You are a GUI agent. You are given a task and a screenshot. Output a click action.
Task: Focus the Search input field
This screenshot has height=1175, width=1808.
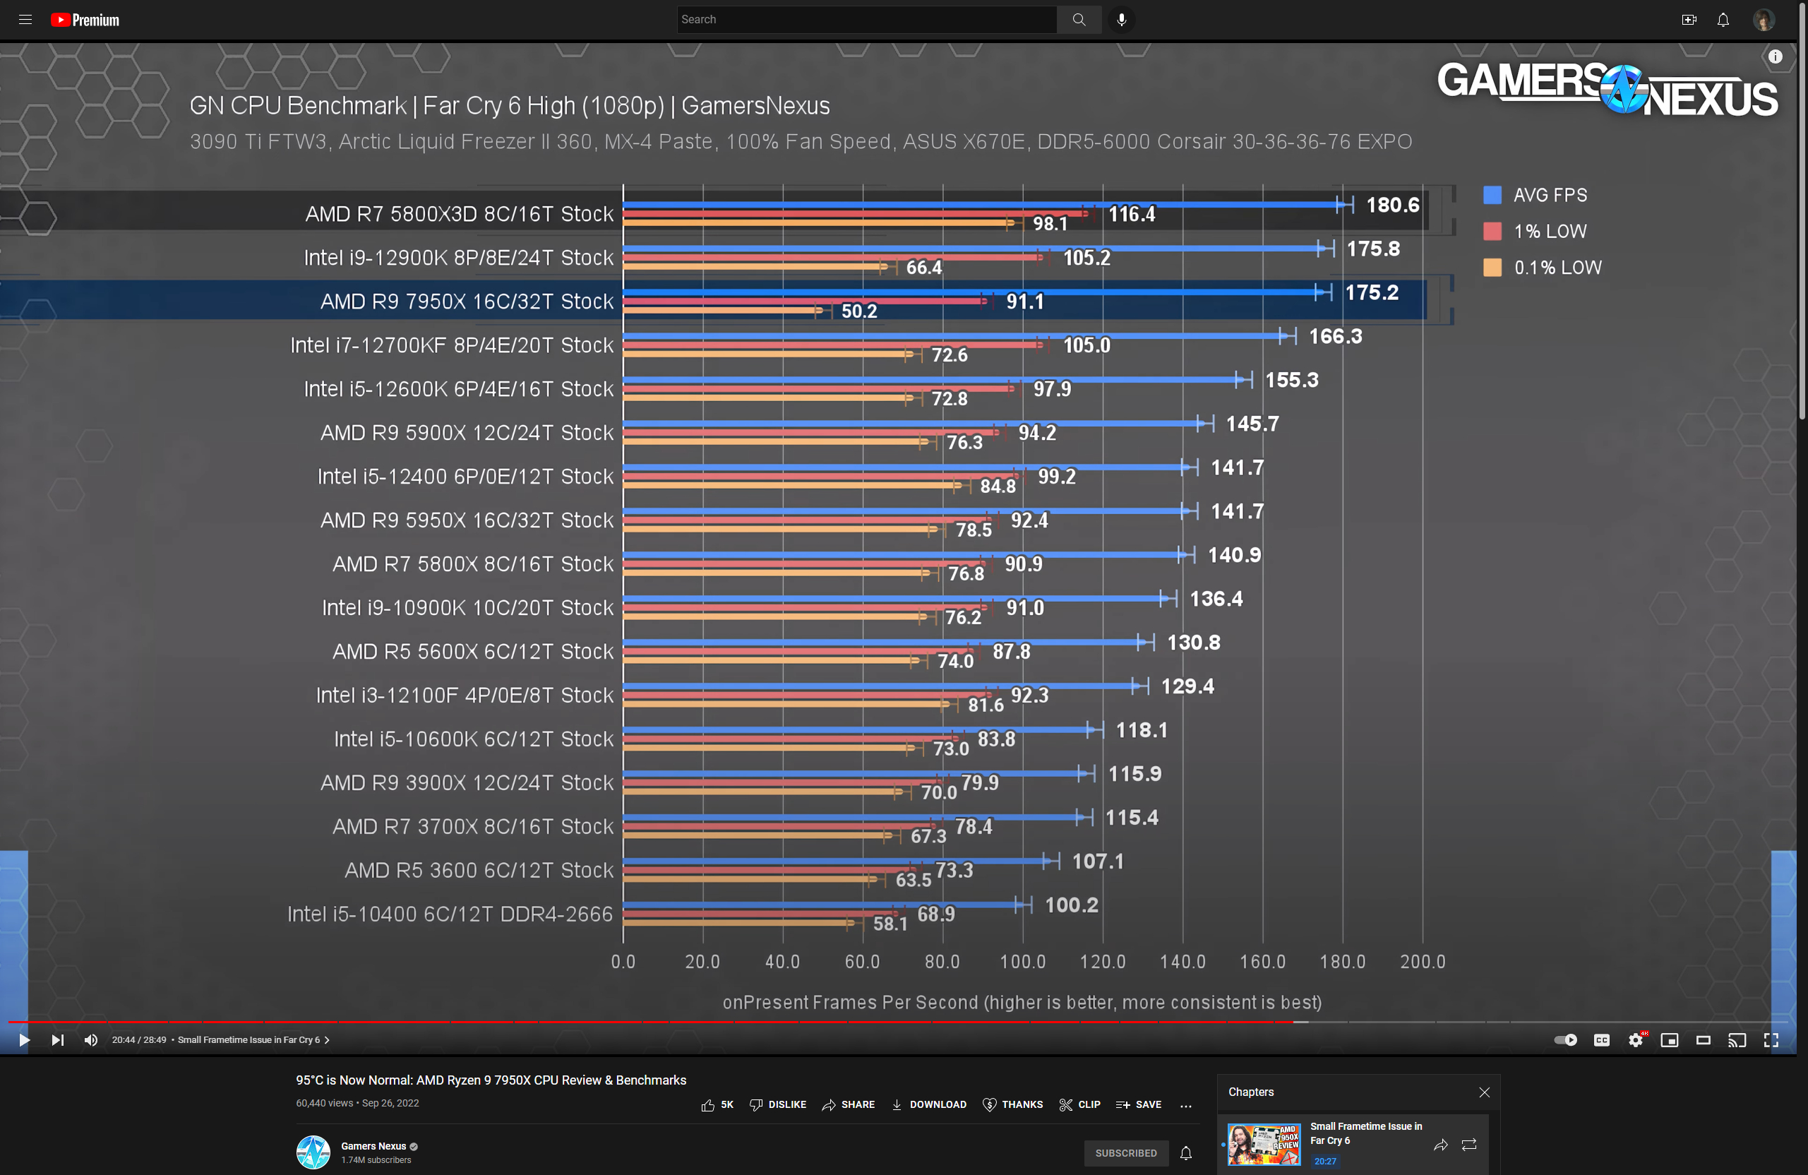[867, 20]
